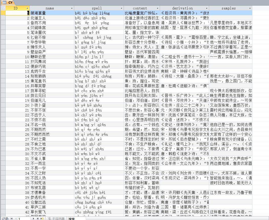Open the samples column filter dropdown

[x=250, y=8]
